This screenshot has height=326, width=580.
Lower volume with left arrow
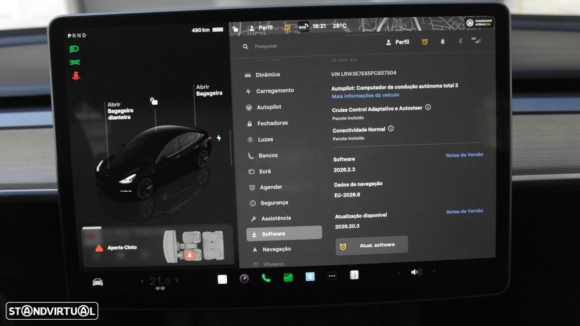coord(400,273)
